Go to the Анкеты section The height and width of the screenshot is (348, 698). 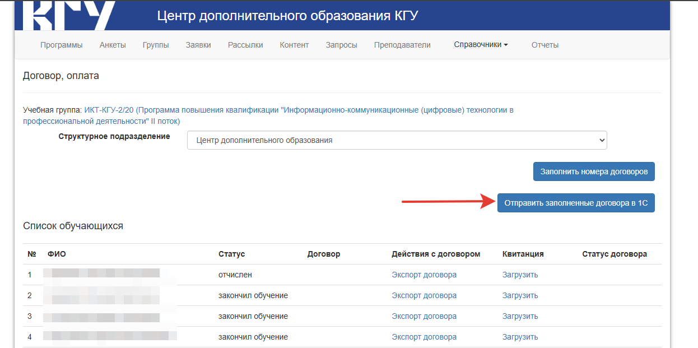coord(113,45)
